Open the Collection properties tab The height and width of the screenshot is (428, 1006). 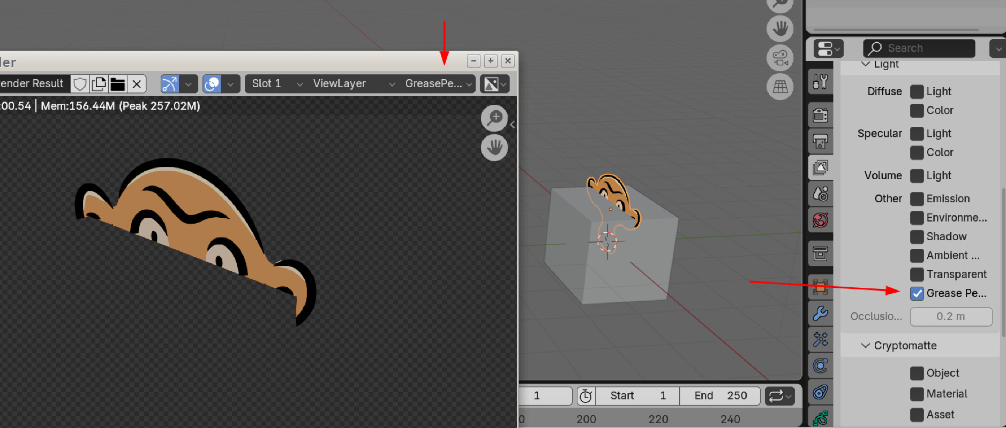point(821,254)
